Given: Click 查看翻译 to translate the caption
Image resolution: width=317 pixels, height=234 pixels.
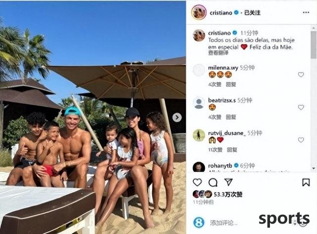Looking at the screenshot, I should pyautogui.click(x=218, y=53).
